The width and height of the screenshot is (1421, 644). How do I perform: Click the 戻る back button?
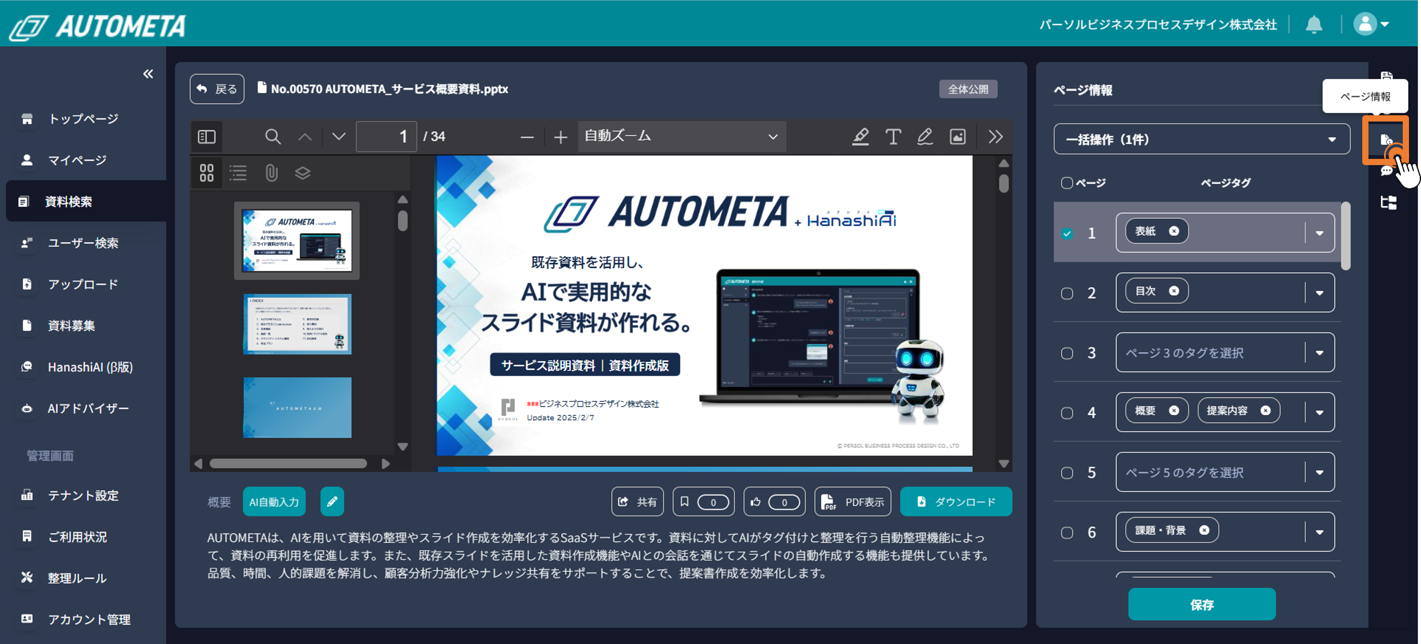click(x=217, y=89)
